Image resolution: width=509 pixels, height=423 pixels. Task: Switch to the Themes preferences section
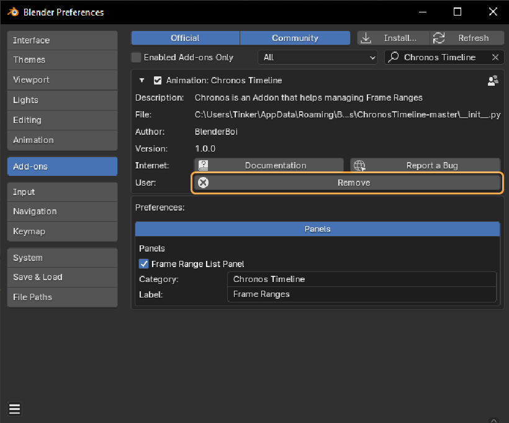coord(62,60)
